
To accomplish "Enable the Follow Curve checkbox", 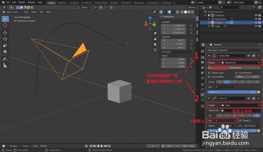I will (209, 73).
